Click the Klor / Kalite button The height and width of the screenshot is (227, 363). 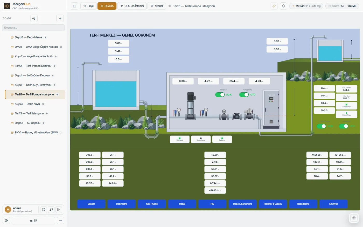coord(152,204)
